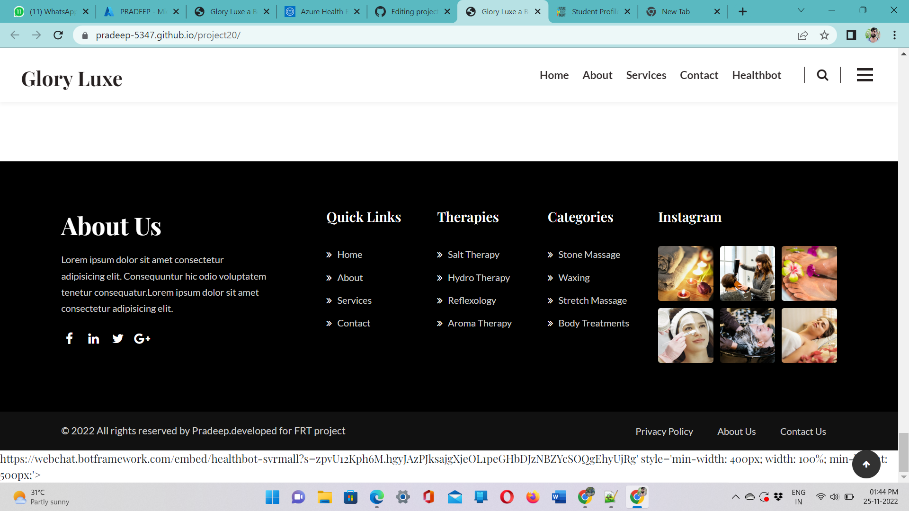
Task: Select Healthbot in the navigation menu
Action: pos(756,75)
